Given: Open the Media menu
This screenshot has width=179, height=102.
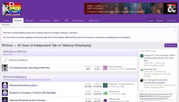Looking at the screenshot, I should (56, 21).
